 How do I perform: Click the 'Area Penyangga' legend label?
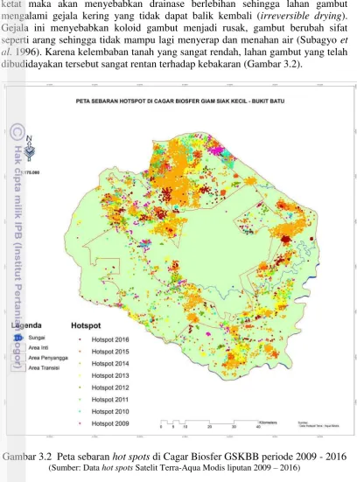tap(48, 358)
